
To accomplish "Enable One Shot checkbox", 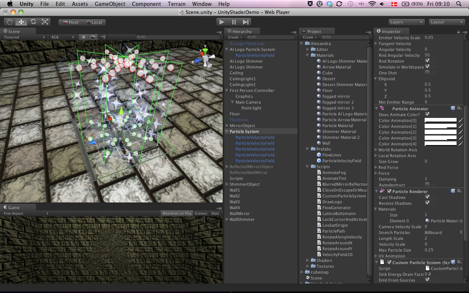I will (427, 73).
